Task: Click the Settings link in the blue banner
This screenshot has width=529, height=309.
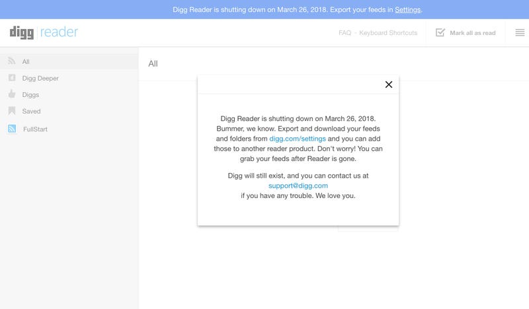Action: point(407,10)
